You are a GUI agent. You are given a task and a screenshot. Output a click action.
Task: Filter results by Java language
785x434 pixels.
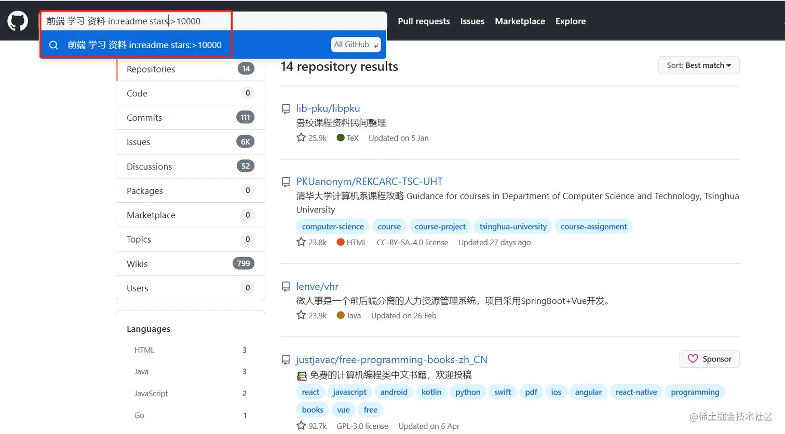click(x=191, y=372)
